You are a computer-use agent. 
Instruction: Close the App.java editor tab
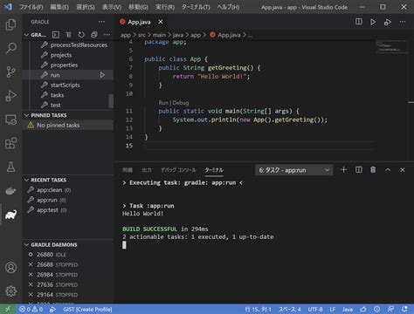(161, 22)
